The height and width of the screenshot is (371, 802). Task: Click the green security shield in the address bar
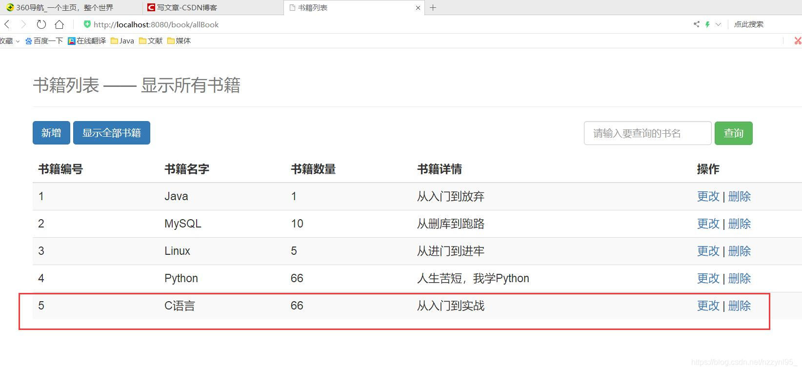tap(87, 24)
